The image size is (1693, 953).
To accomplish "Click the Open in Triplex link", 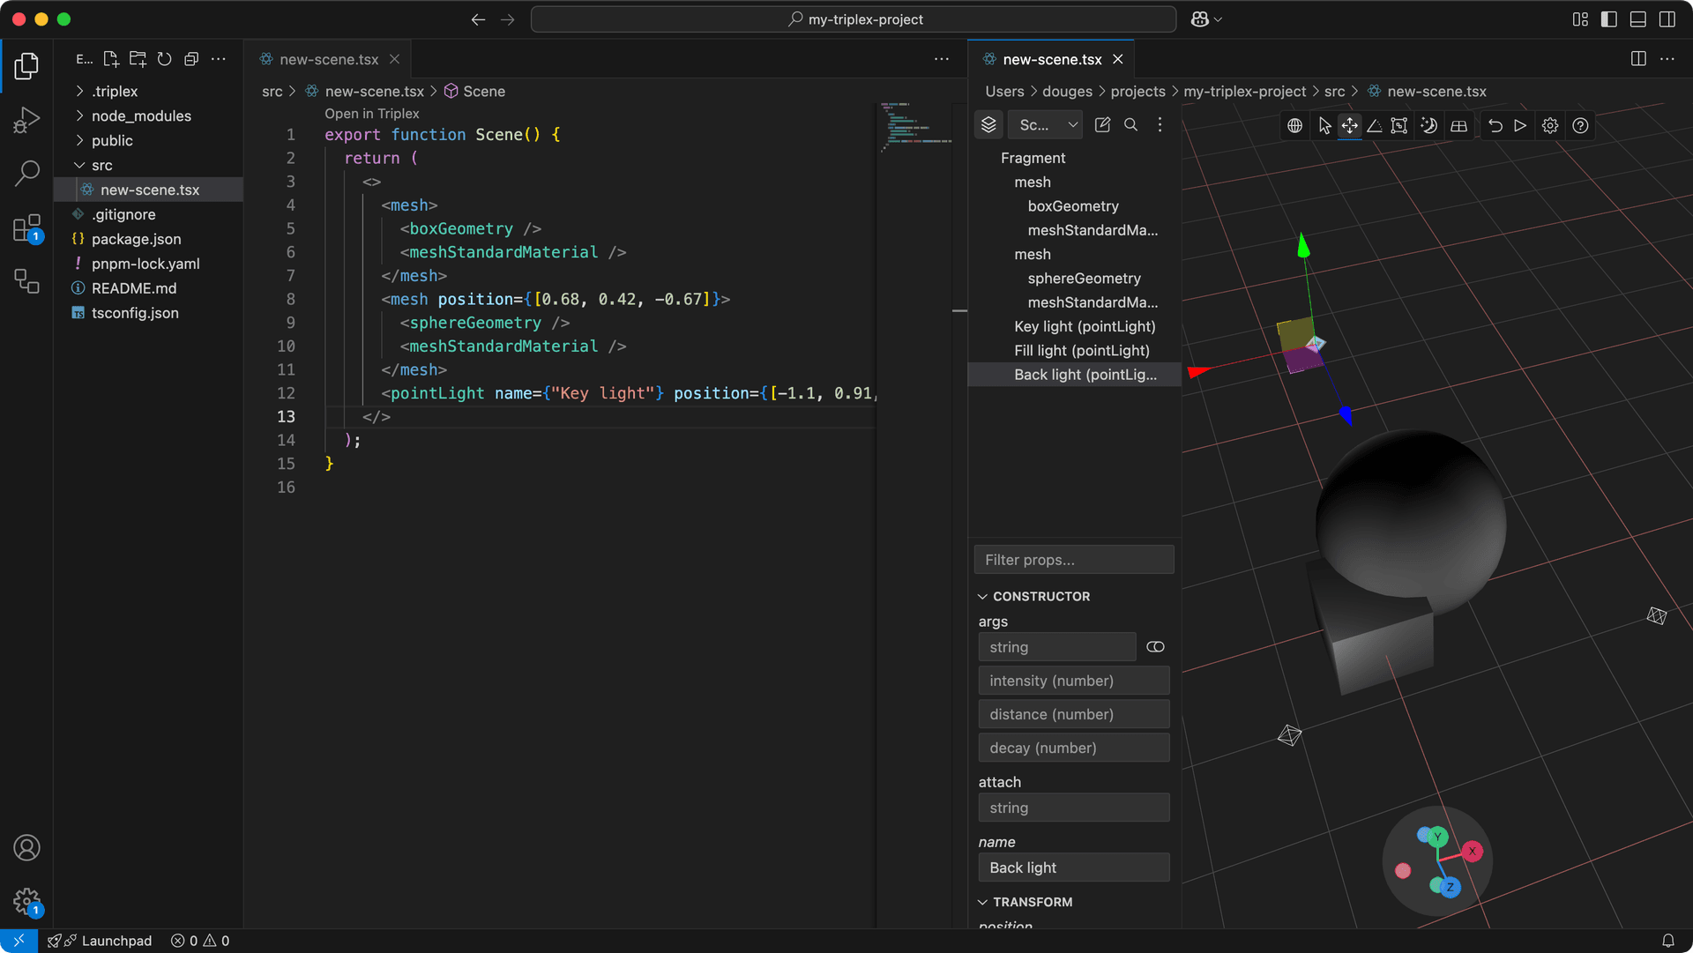I will (371, 114).
